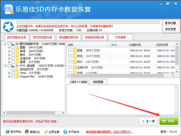
Task: Switch to 按创建时间分类 tab
Action: pyautogui.click(x=68, y=37)
